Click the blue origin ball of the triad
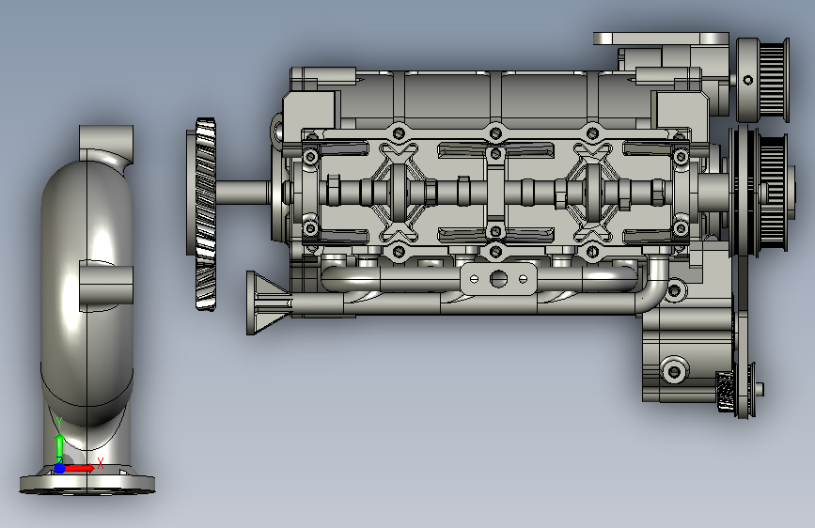Viewport: 815px width, 528px height. 60,468
